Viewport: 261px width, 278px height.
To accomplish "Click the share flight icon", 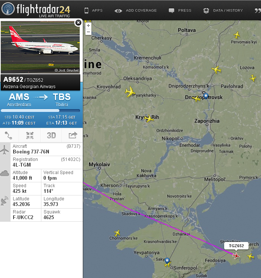I will click(x=73, y=135).
